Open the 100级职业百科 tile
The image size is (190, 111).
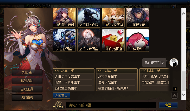64,18
